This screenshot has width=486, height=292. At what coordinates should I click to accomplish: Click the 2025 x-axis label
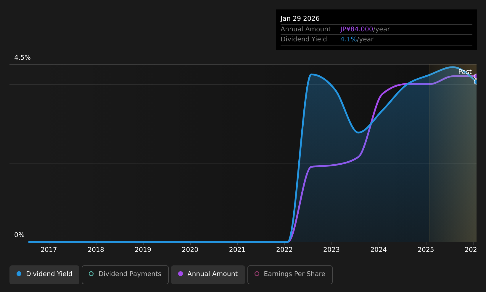point(426,250)
